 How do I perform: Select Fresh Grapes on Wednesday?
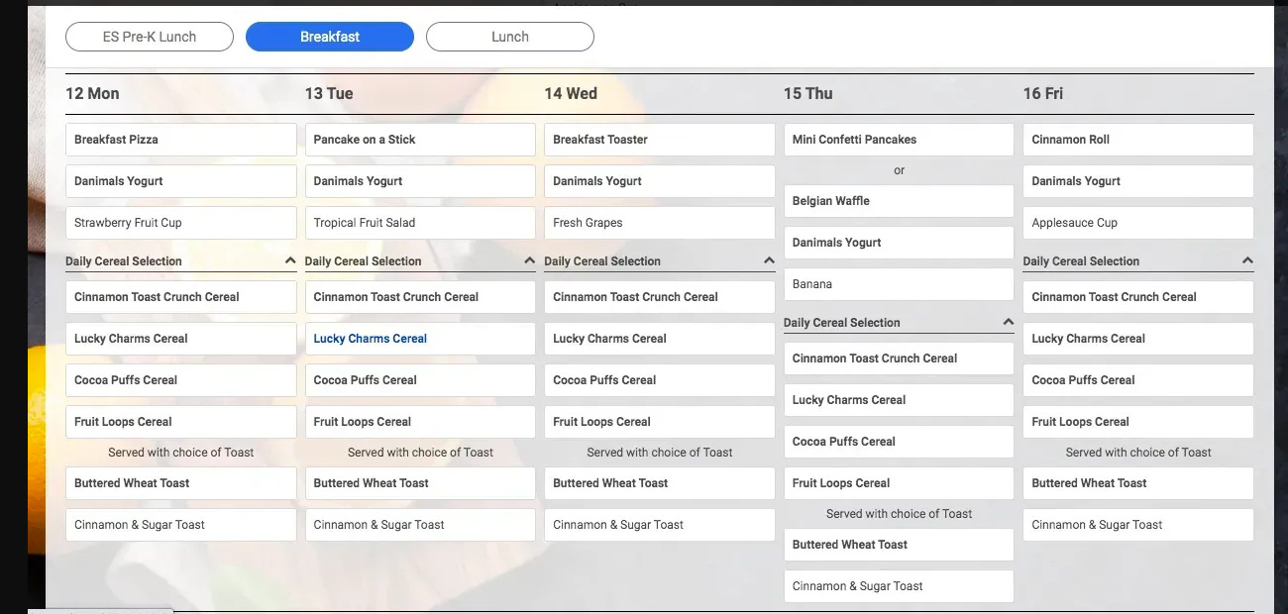pos(660,223)
